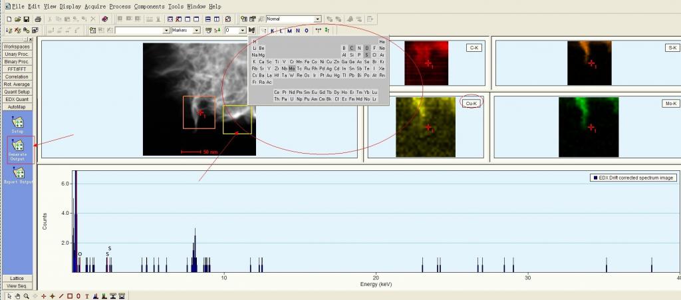The width and height of the screenshot is (681, 300).
Task: Open the numeric dropdown showing 0
Action: [x=243, y=31]
